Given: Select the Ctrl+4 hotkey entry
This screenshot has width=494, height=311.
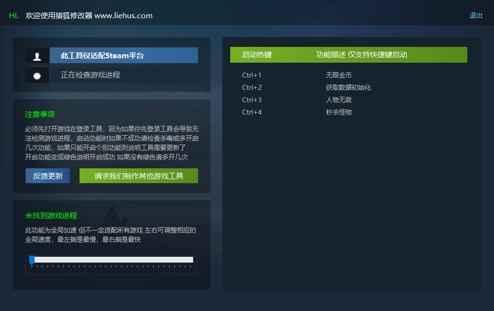Looking at the screenshot, I should pyautogui.click(x=252, y=112).
